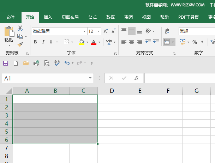The width and height of the screenshot is (215, 163).
Task: Switch to 审阅 ribbon tab
Action: point(129,17)
